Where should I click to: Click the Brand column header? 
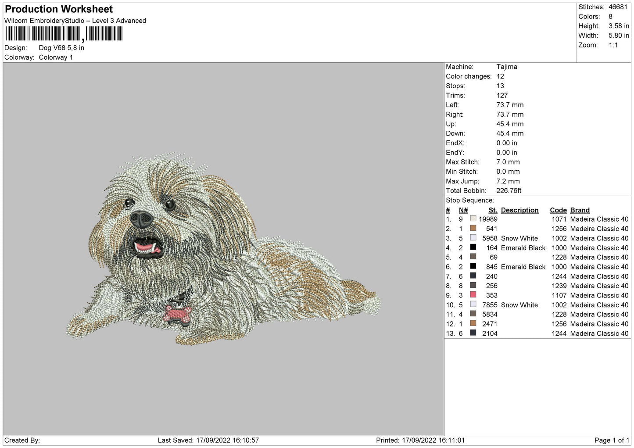coord(580,210)
